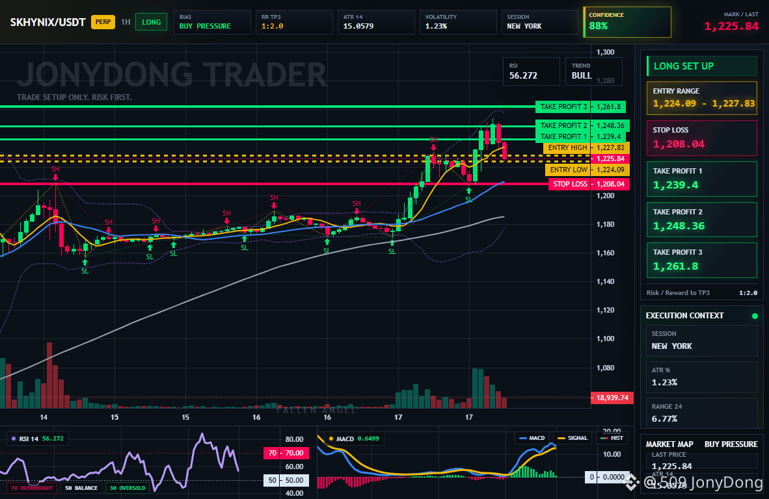This screenshot has height=499, width=769.
Task: Click the RR TP3 1:2.0 card
Action: point(294,22)
